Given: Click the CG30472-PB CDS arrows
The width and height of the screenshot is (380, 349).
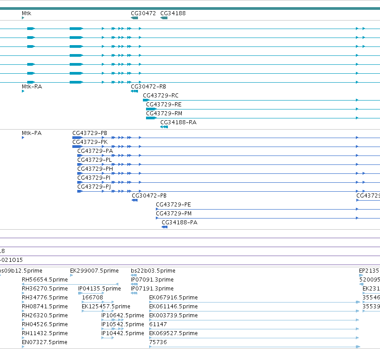Looking at the screenshot, I should [x=134, y=200].
